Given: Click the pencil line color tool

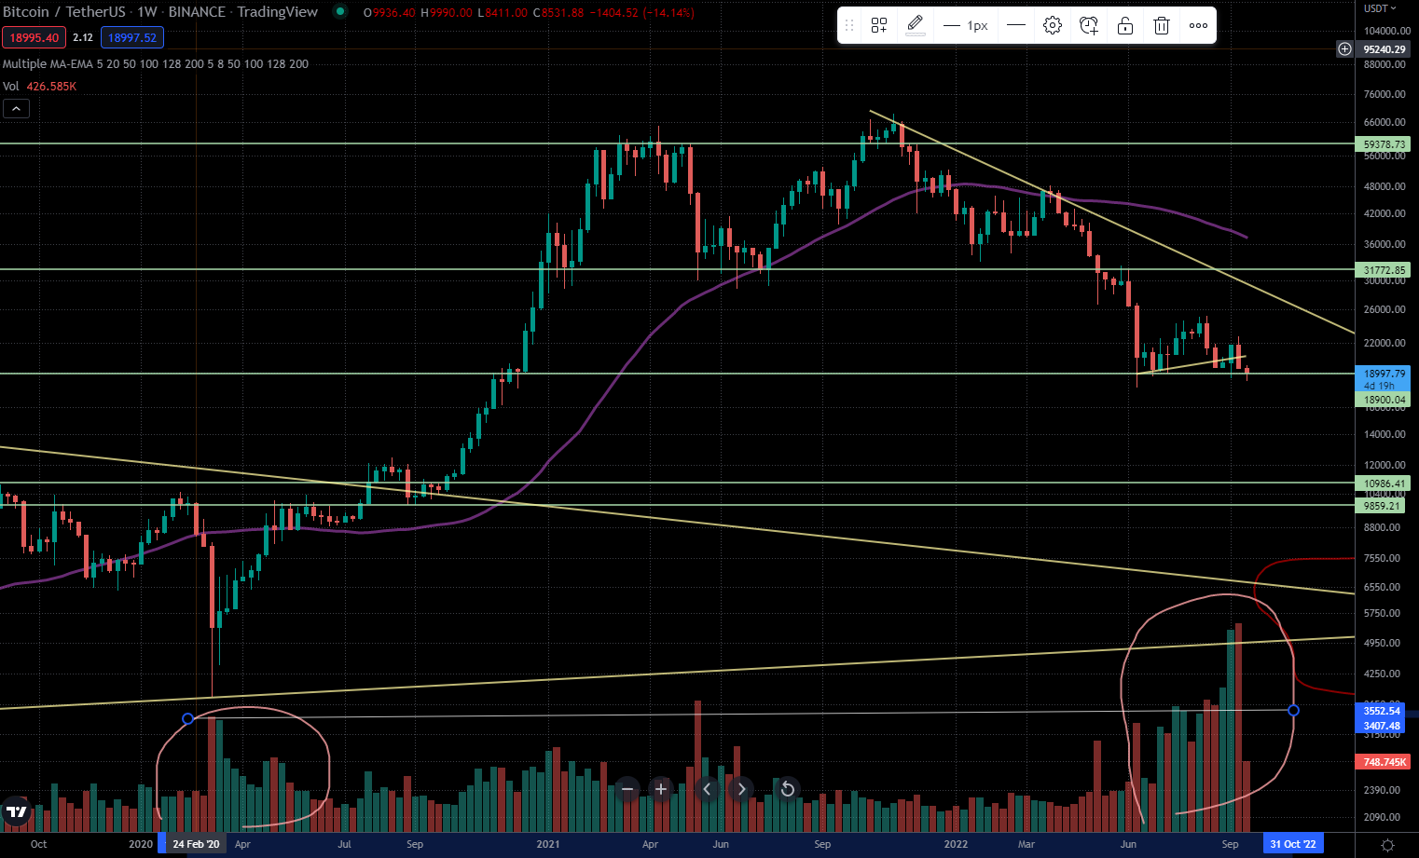Looking at the screenshot, I should pyautogui.click(x=916, y=26).
